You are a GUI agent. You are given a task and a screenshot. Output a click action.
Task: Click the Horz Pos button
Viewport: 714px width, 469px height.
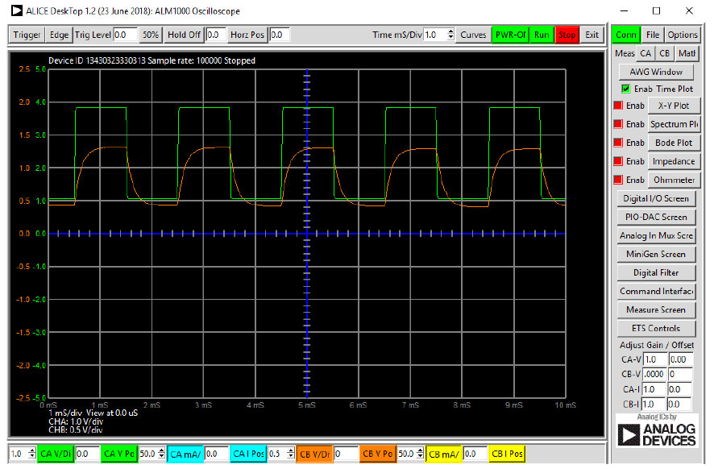click(x=247, y=35)
